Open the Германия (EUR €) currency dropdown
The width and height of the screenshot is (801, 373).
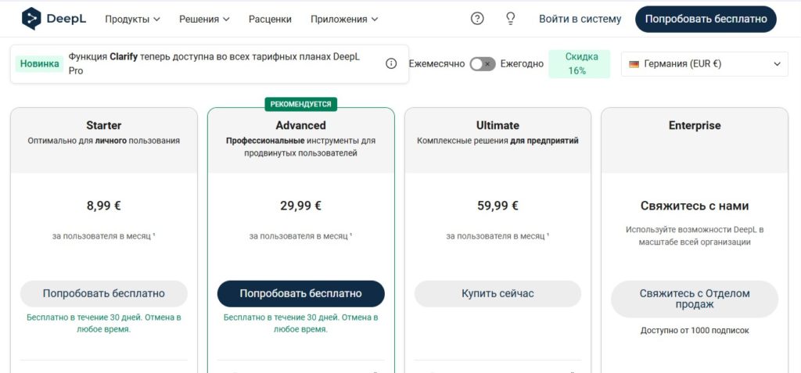pos(705,64)
